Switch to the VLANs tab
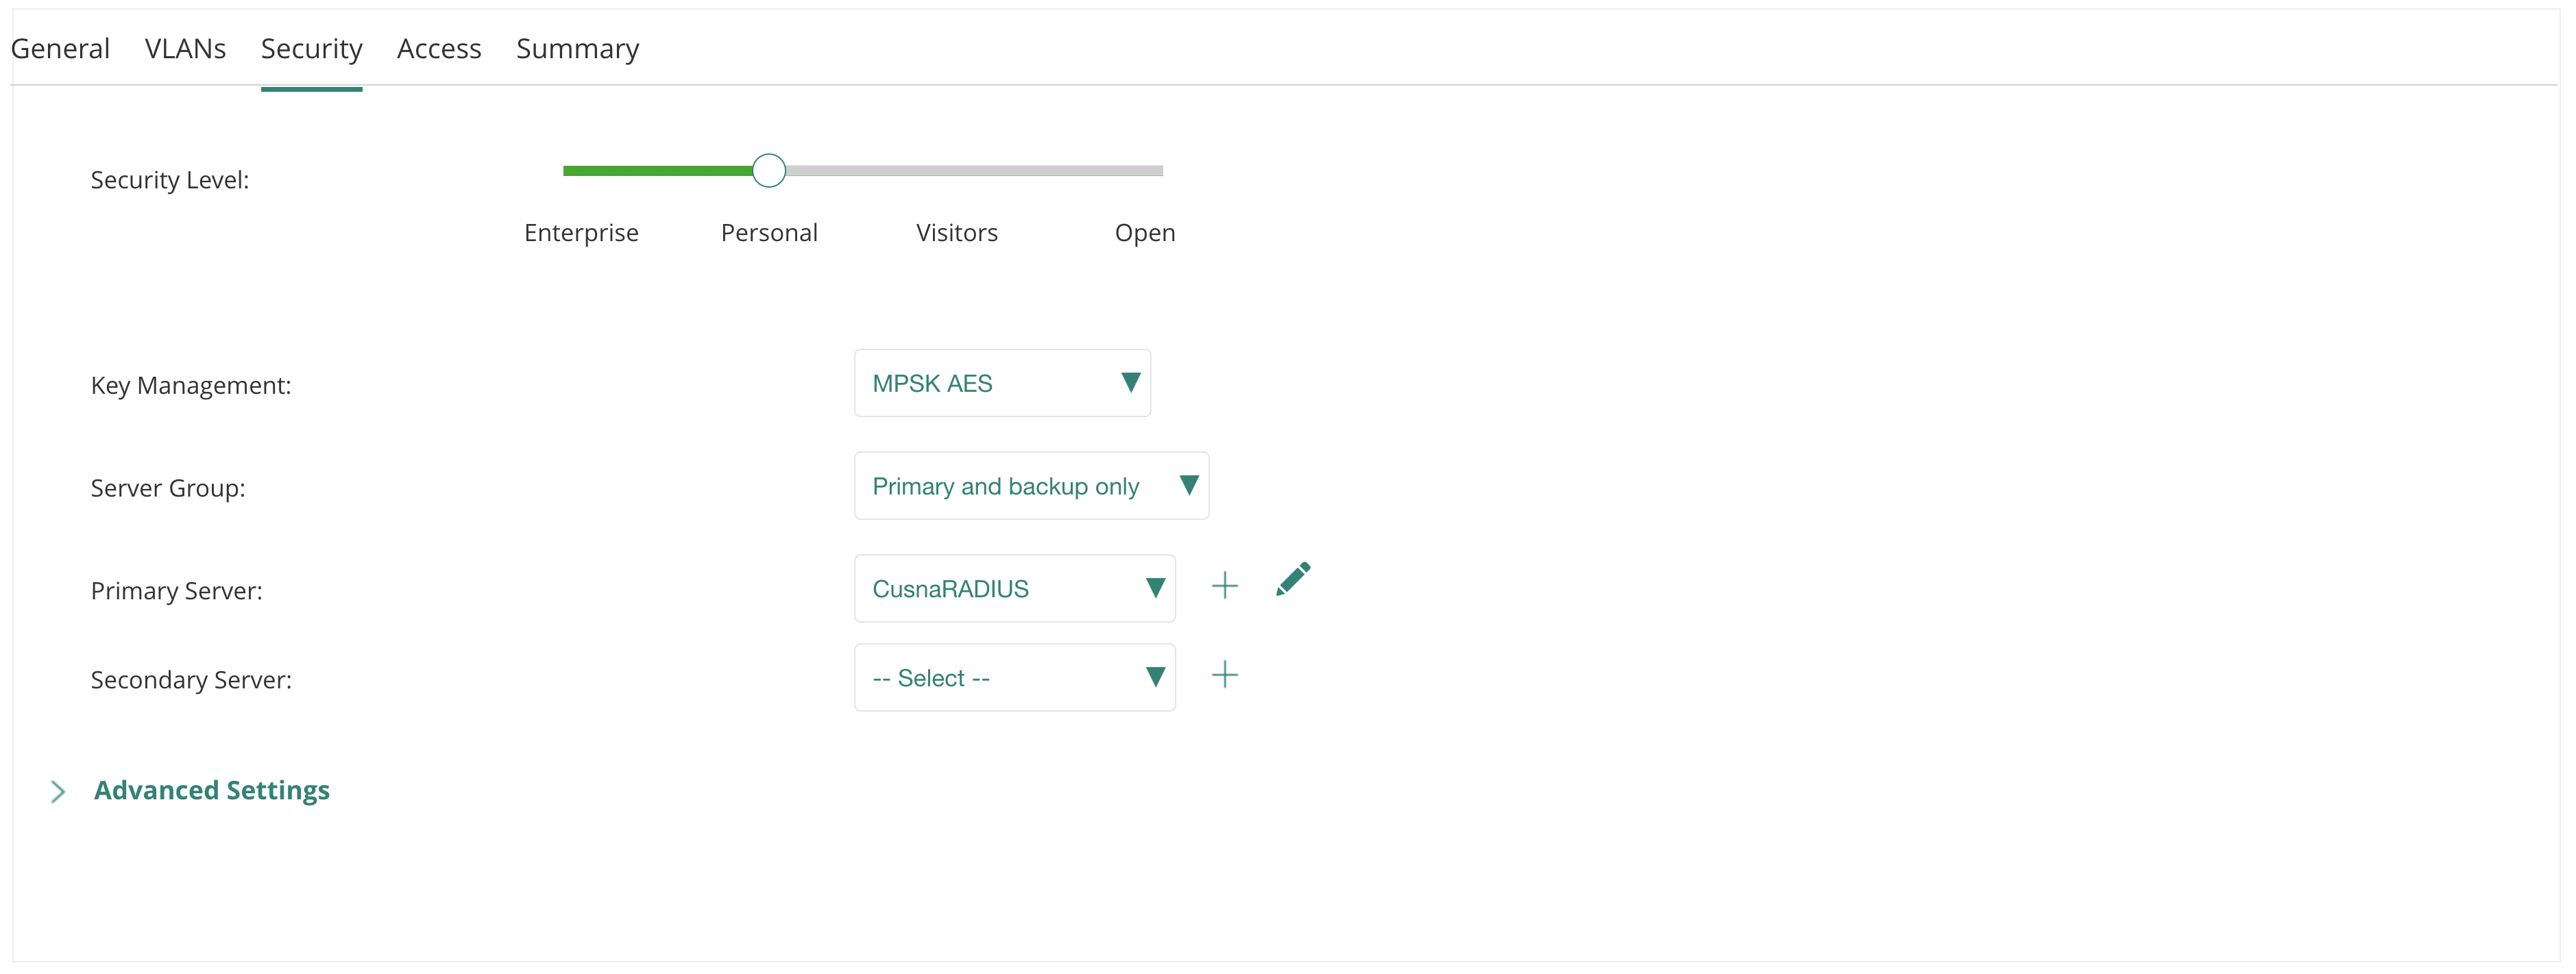Image resolution: width=2576 pixels, height=974 pixels. tap(185, 48)
